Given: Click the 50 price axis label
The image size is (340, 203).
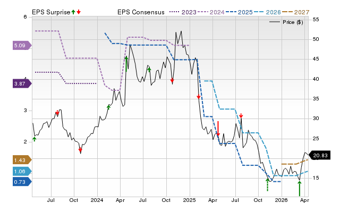Looking at the screenshot, I should [316, 39].
